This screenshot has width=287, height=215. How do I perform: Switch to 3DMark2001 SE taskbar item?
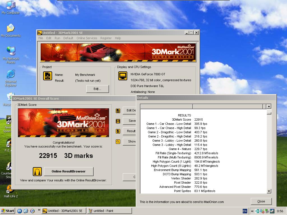[64, 211]
